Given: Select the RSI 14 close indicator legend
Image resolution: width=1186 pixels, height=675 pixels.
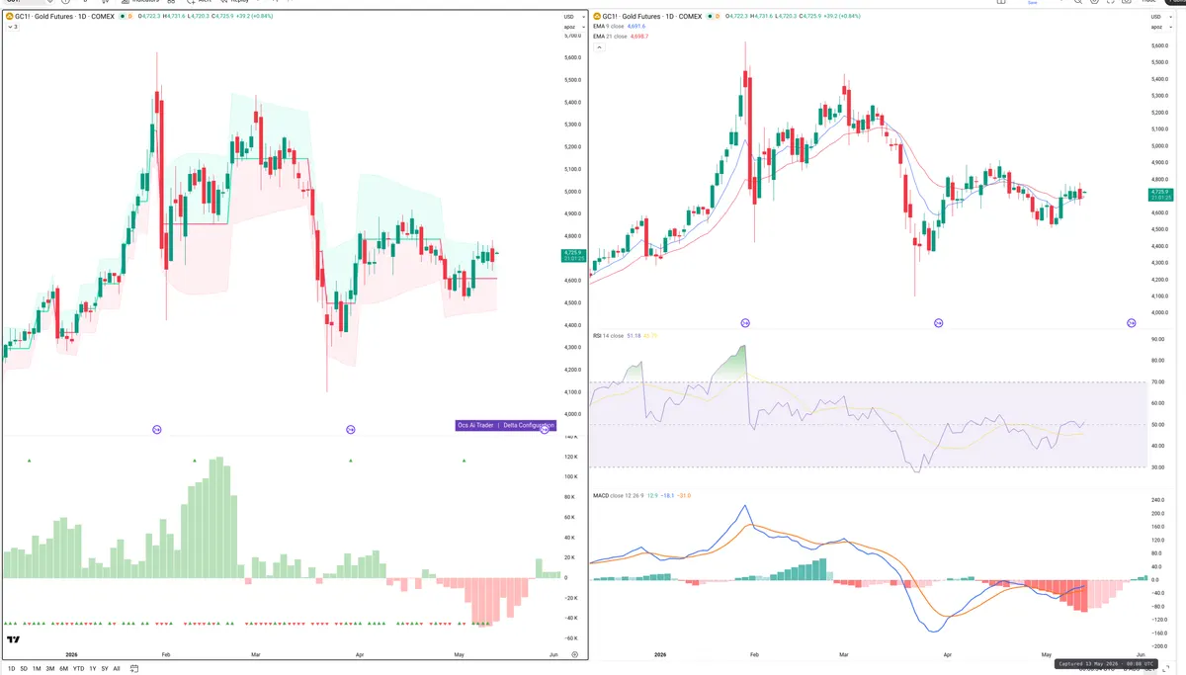Looking at the screenshot, I should click(x=608, y=336).
